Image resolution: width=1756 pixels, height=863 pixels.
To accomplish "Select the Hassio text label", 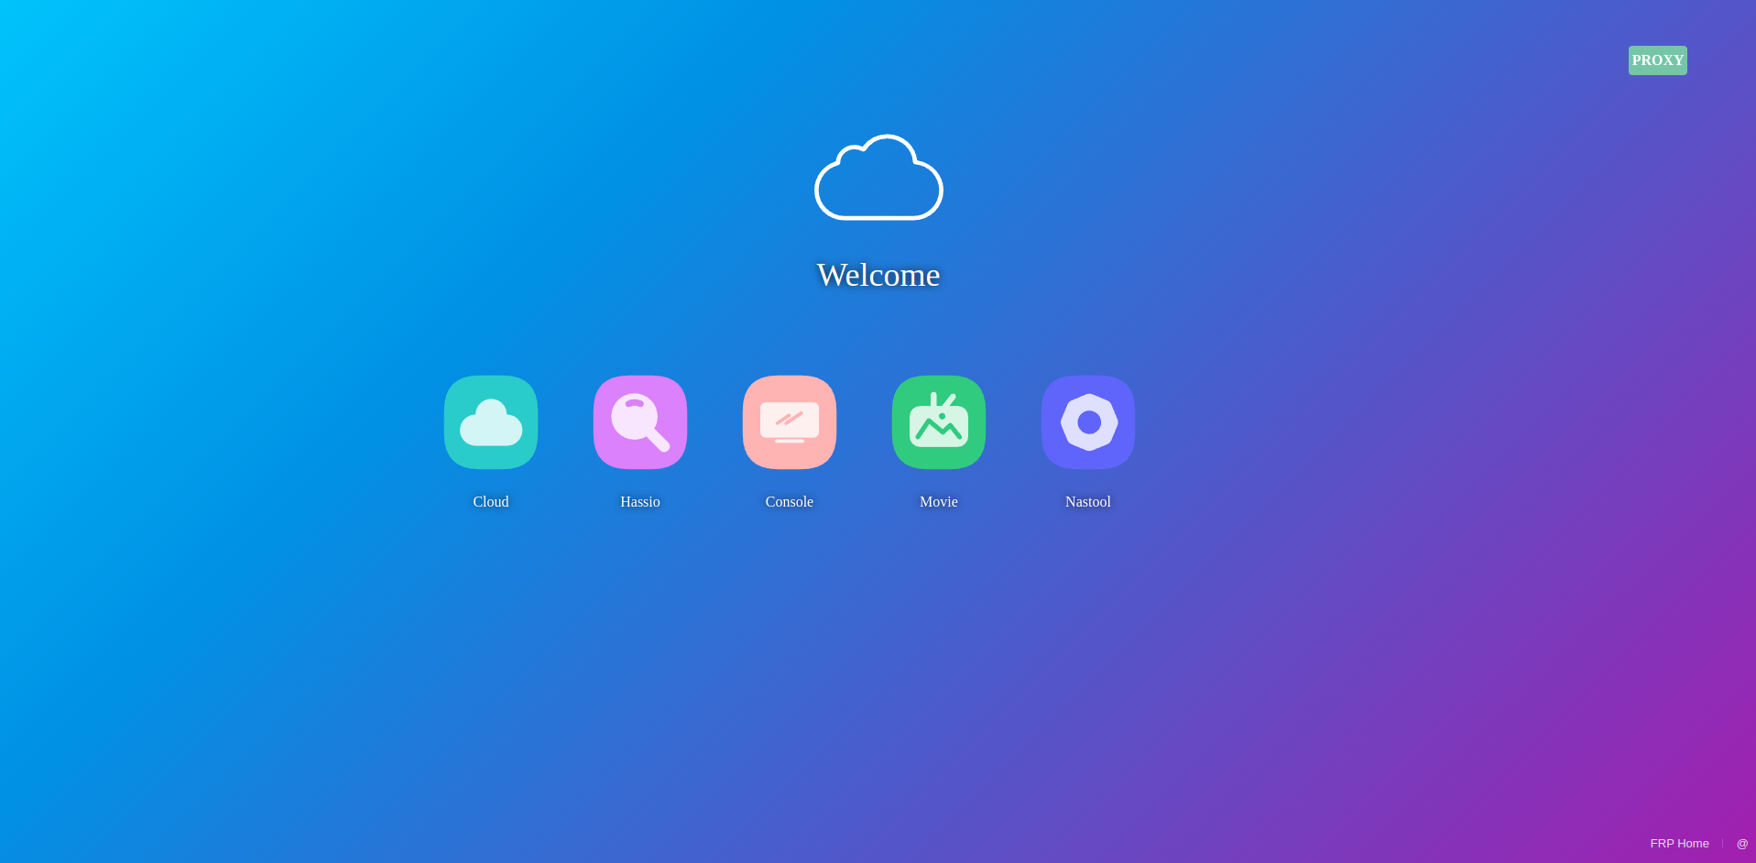I will pyautogui.click(x=639, y=502).
